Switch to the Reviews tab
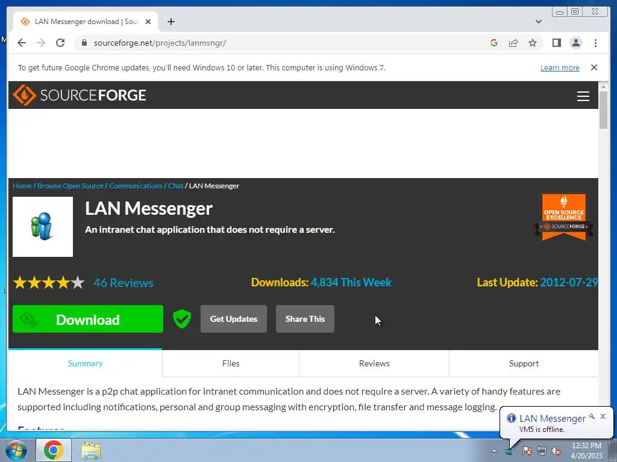This screenshot has height=462, width=617. click(374, 363)
